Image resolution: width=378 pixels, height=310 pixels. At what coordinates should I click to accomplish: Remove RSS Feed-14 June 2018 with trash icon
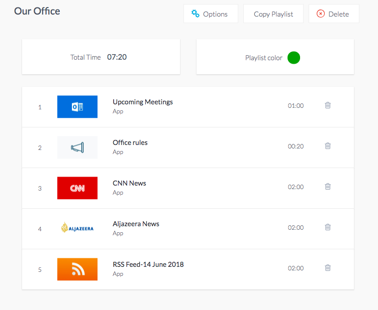coord(328,268)
